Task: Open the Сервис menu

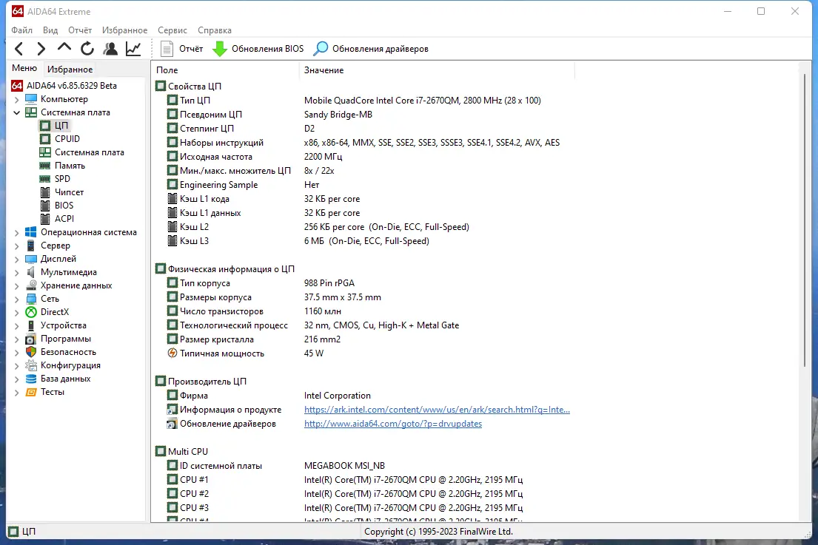Action: (172, 30)
